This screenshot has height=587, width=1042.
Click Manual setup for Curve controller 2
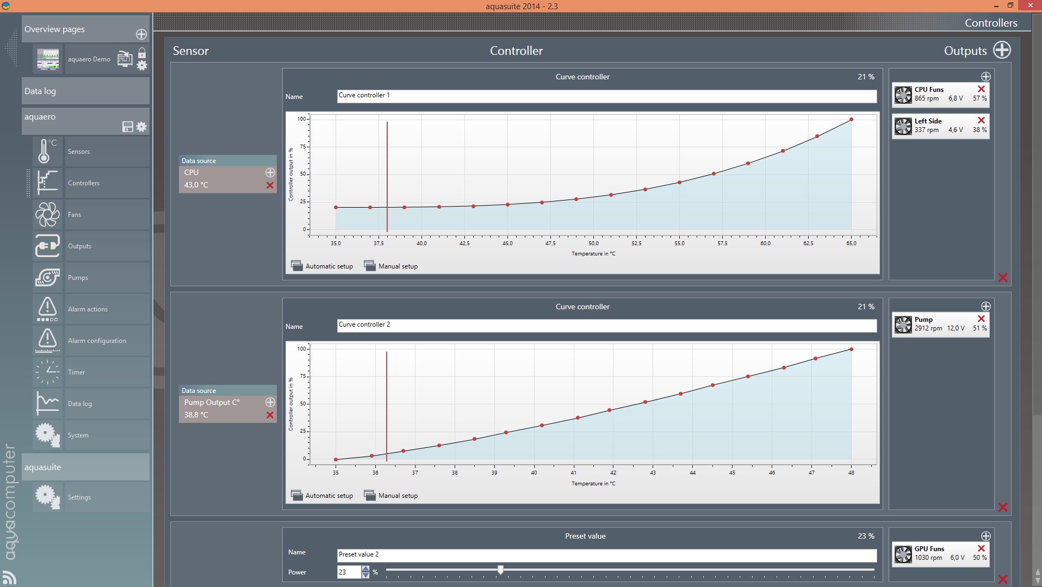[391, 495]
